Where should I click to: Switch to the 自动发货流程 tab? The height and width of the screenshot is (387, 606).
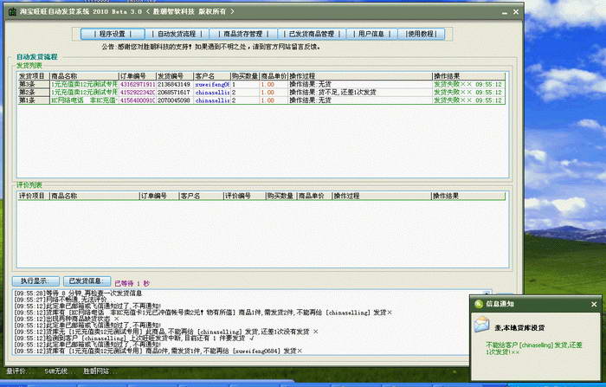pyautogui.click(x=177, y=34)
